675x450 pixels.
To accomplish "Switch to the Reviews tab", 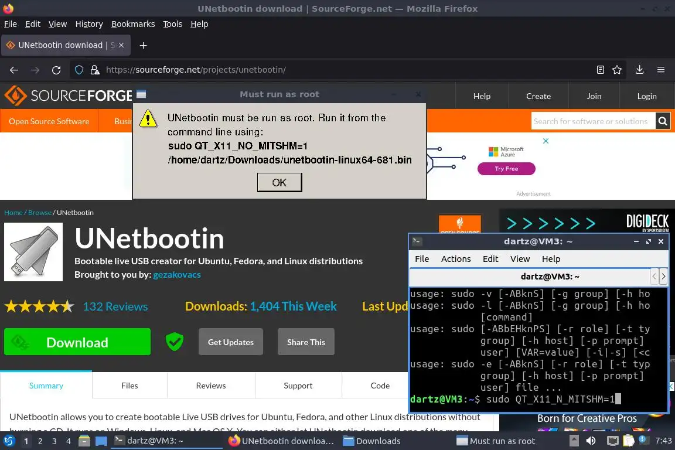I will click(x=211, y=386).
